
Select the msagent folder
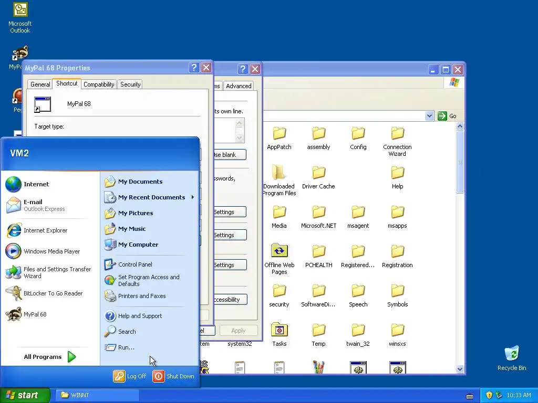pyautogui.click(x=358, y=217)
